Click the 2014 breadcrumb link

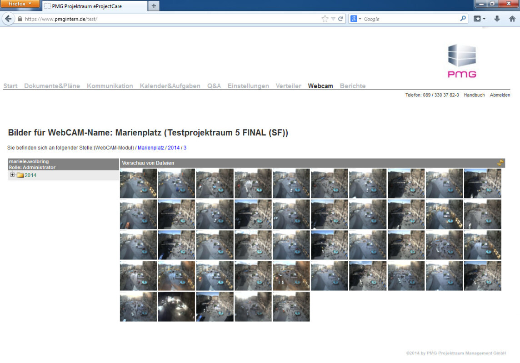(174, 148)
